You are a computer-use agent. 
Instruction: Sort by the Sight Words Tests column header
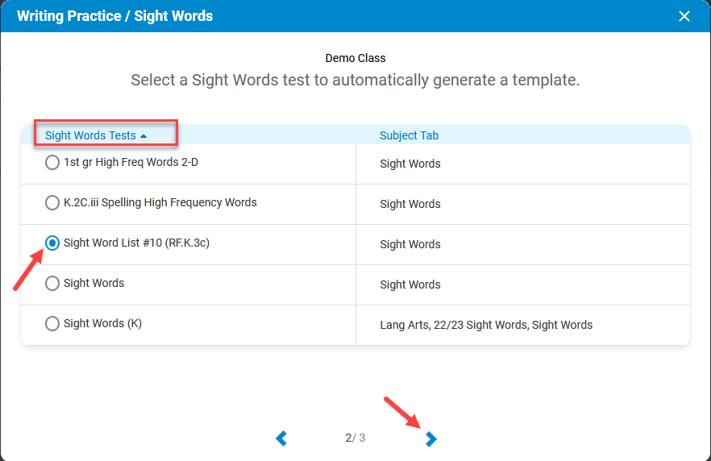click(90, 135)
